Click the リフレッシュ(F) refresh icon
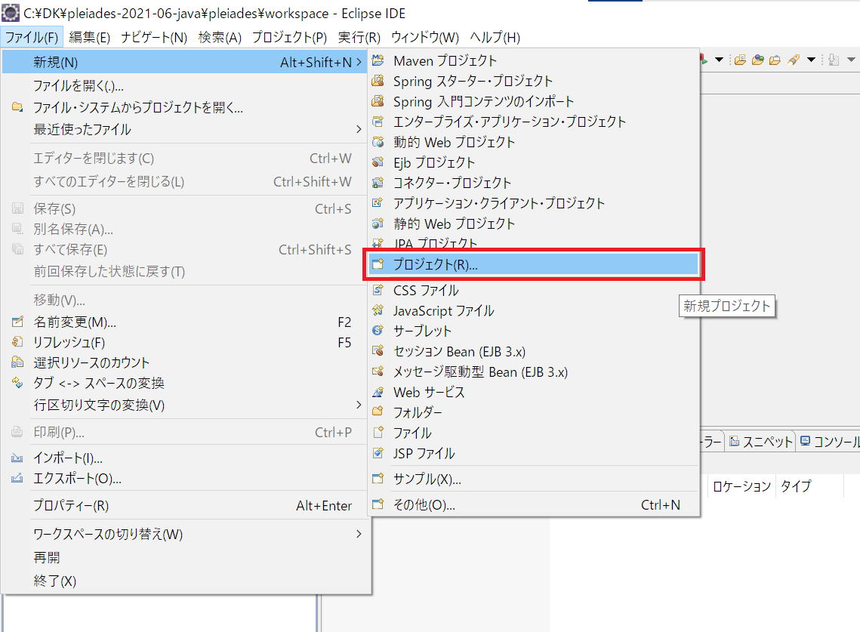Viewport: 860px width, 632px height. [17, 342]
